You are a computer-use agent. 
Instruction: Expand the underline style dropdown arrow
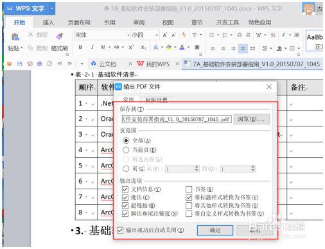point(109,47)
